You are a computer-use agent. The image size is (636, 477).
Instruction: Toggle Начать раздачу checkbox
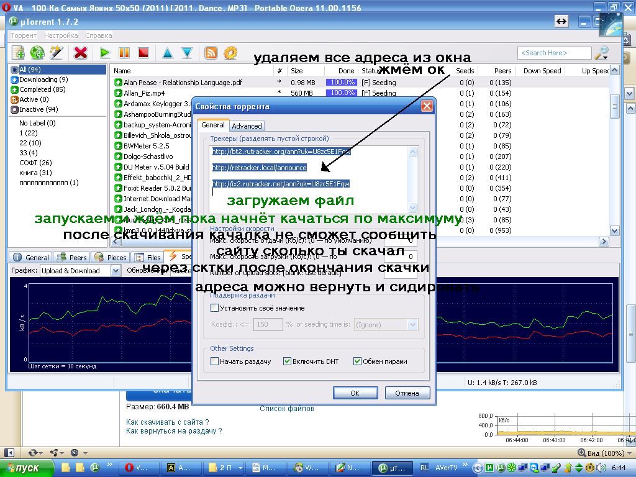[214, 361]
